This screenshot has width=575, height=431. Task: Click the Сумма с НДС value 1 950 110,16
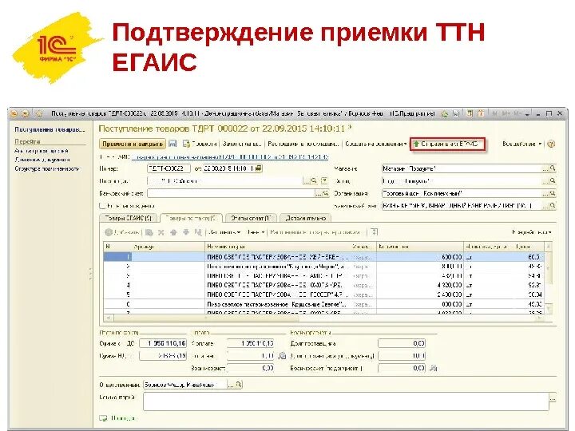[163, 343]
